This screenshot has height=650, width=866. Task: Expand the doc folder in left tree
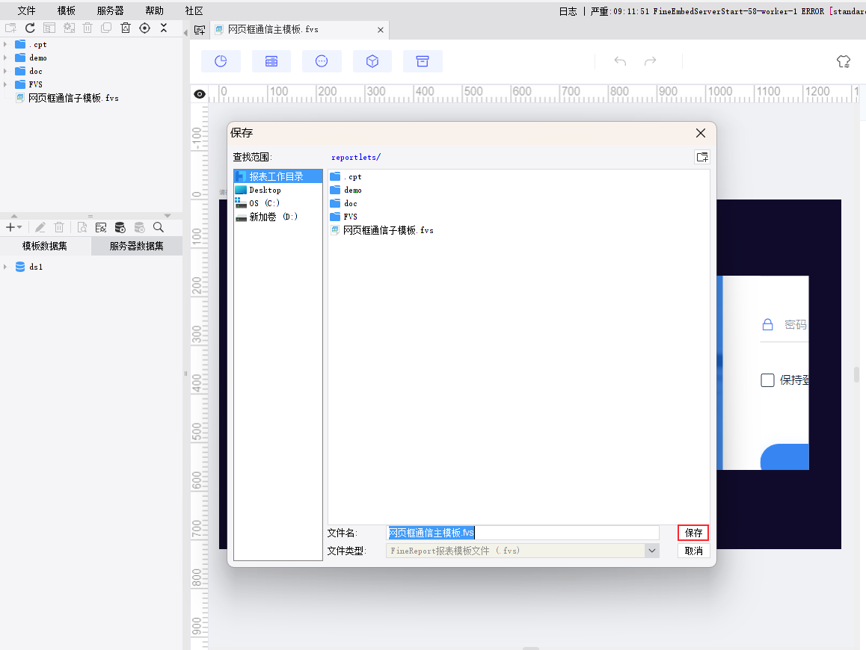5,71
